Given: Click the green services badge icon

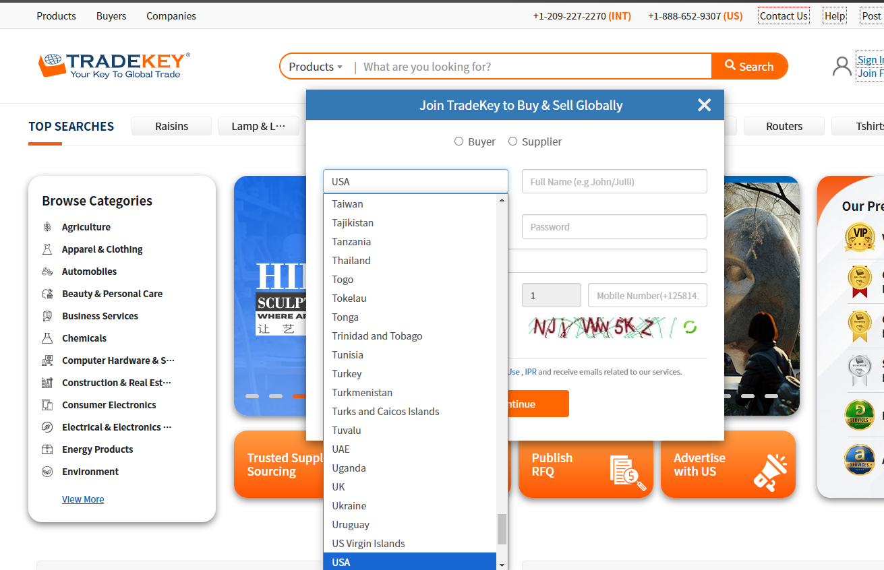Looking at the screenshot, I should tap(860, 415).
